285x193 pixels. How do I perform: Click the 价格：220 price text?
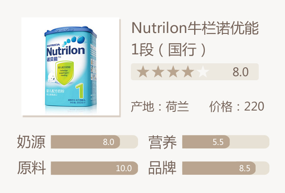tap(236, 107)
